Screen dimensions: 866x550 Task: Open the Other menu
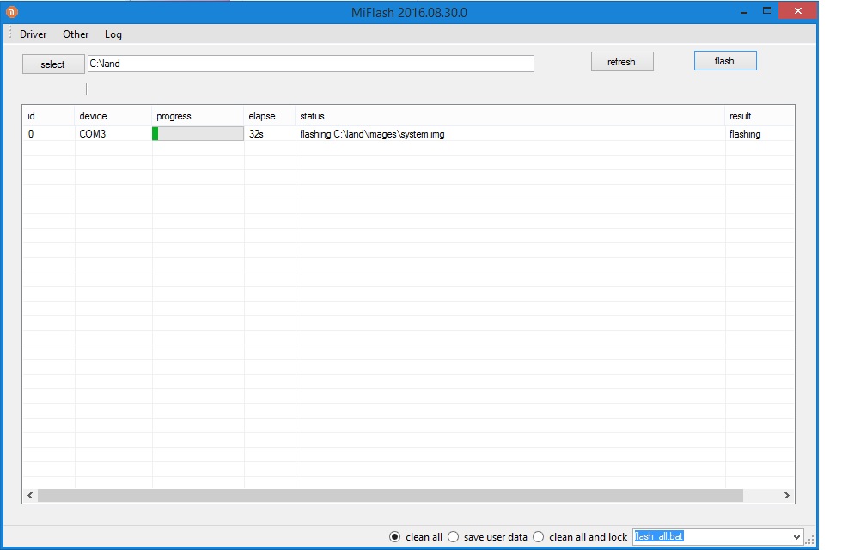pos(76,34)
